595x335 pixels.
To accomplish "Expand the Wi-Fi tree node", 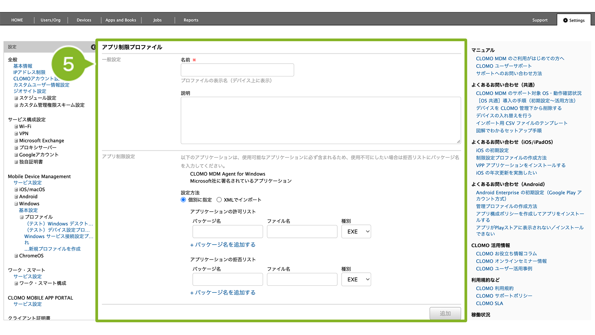I will click(x=16, y=127).
